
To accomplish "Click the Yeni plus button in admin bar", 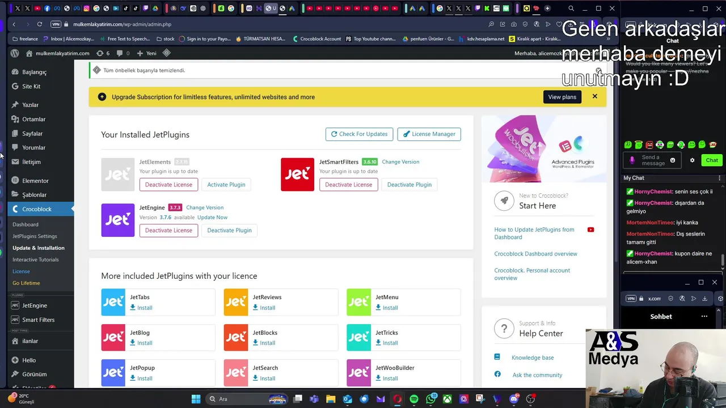I will (x=146, y=53).
